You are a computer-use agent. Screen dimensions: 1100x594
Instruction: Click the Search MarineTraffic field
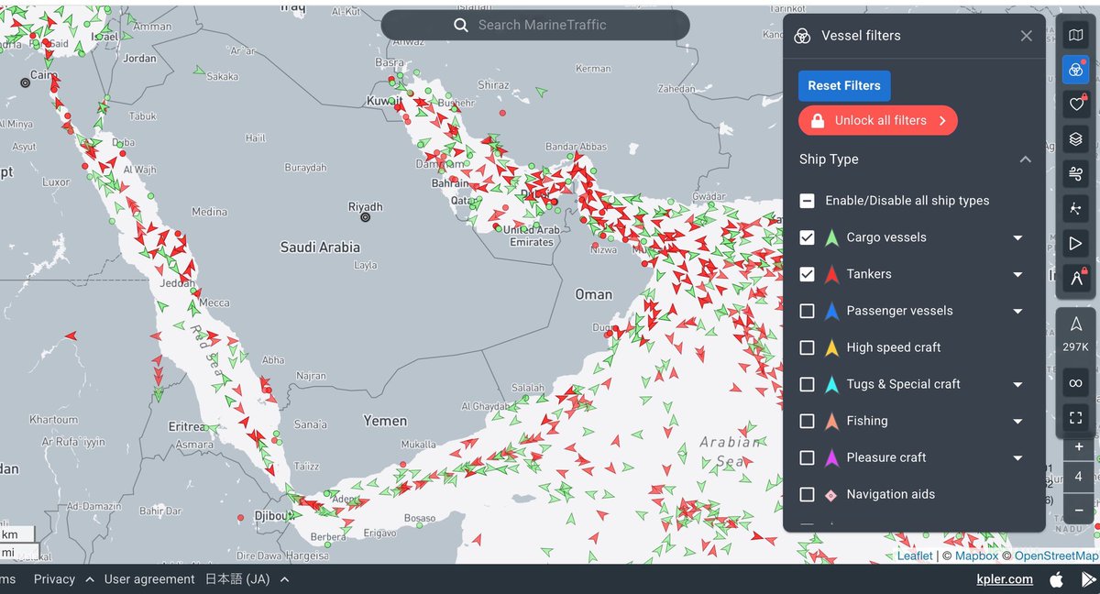(x=535, y=26)
